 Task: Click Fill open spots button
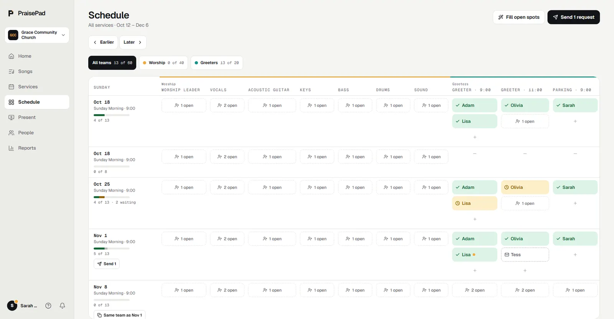coord(518,17)
